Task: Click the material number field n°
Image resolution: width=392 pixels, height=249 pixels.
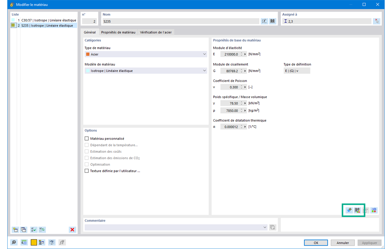Action: [90, 21]
